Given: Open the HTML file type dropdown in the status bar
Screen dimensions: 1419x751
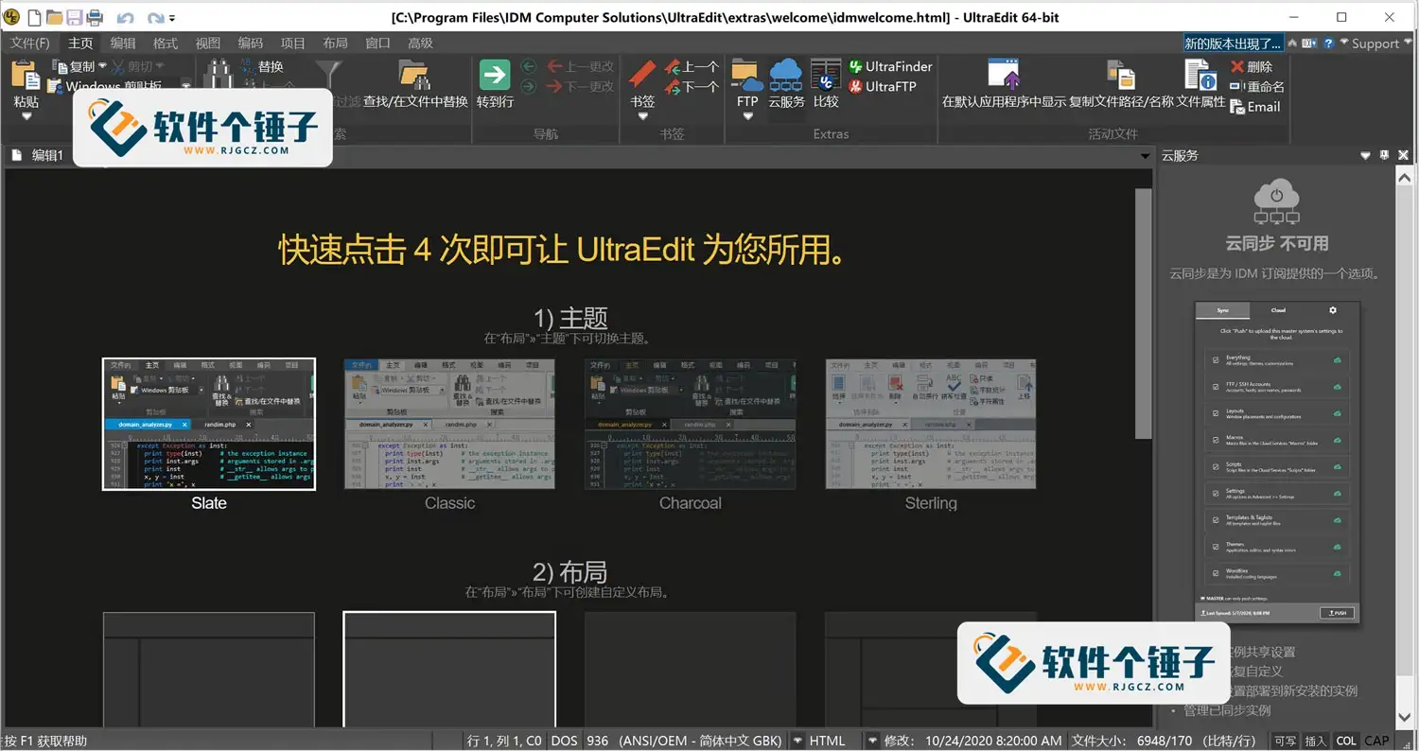Looking at the screenshot, I should [798, 741].
